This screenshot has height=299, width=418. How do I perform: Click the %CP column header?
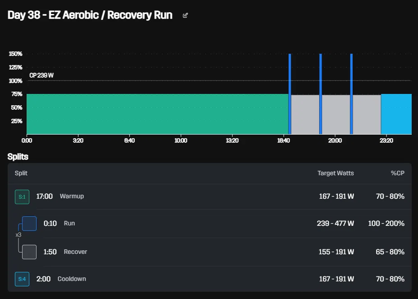point(397,173)
